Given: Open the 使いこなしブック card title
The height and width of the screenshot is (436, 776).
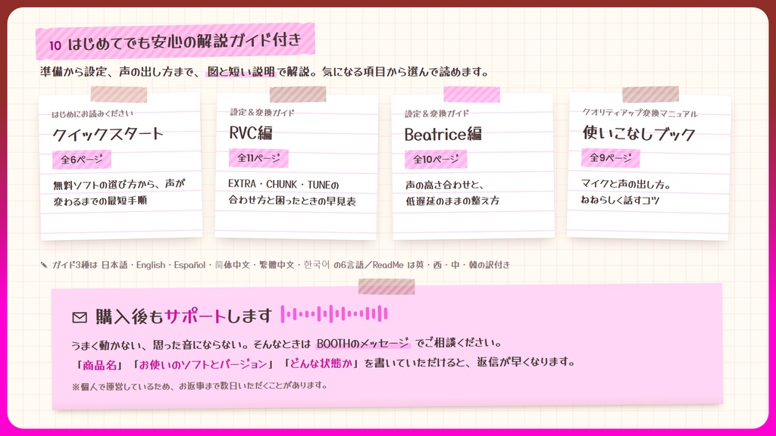Looking at the screenshot, I should pos(638,133).
